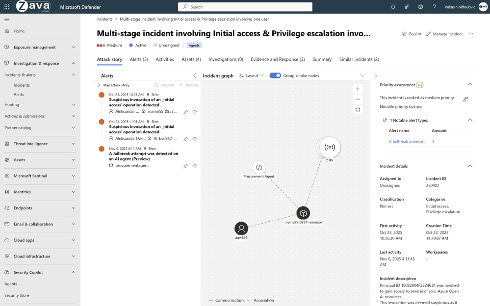Fit the incident graph to screen
The width and height of the screenshot is (490, 306).
358,109
